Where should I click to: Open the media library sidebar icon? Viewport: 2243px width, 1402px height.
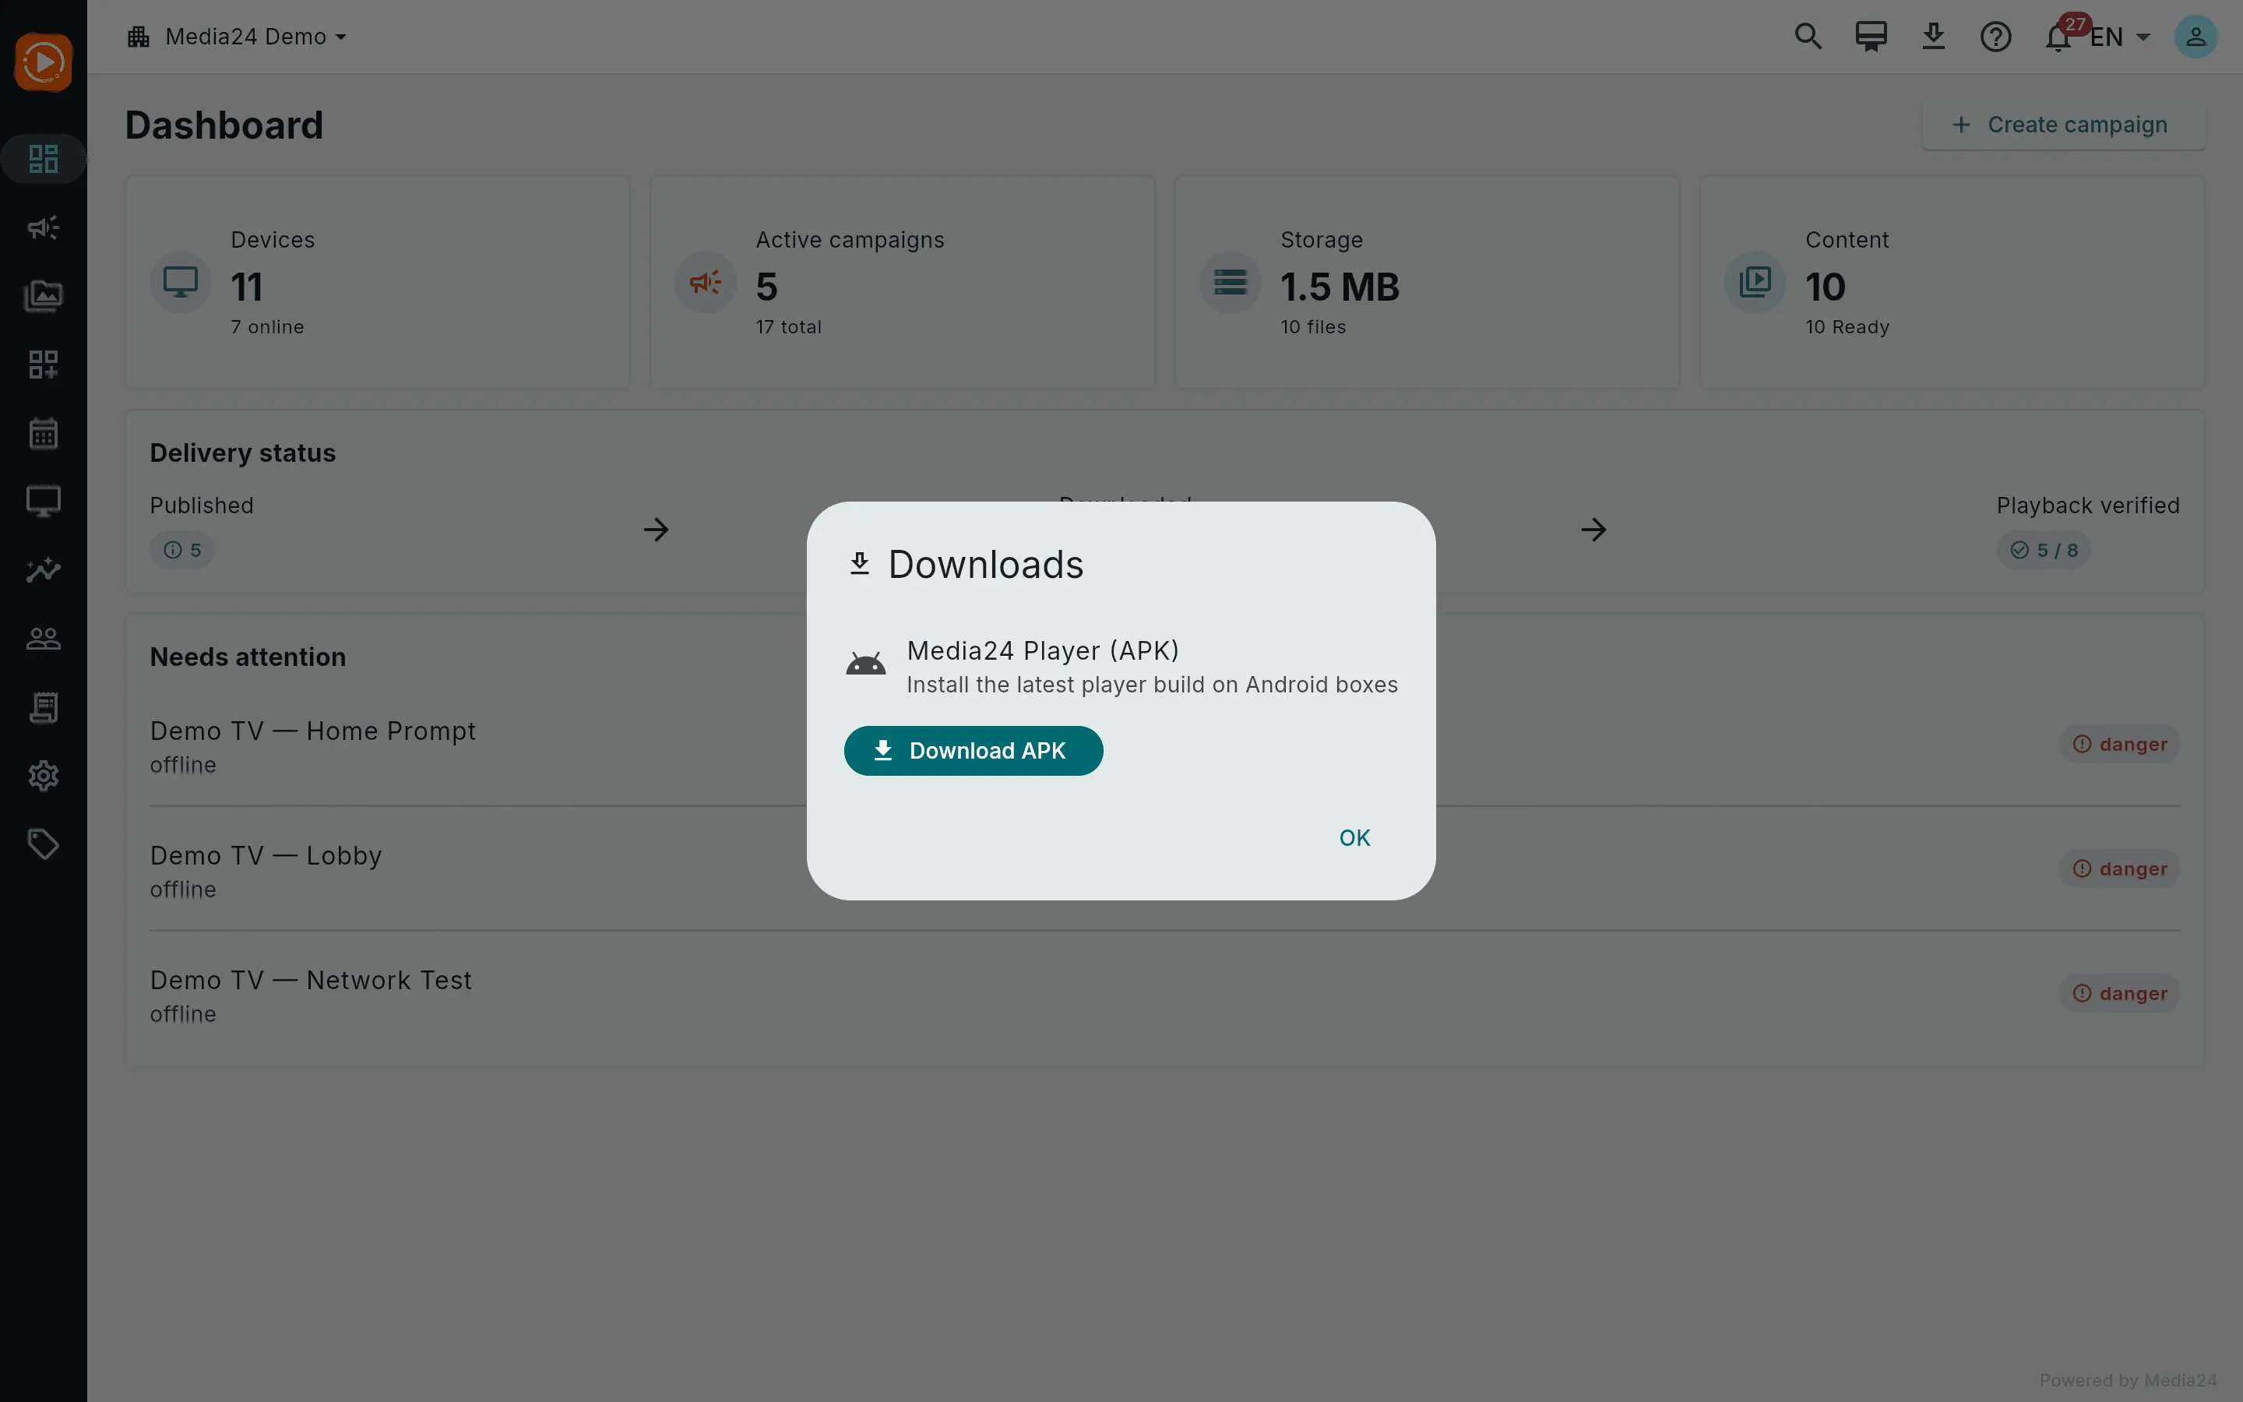[43, 296]
